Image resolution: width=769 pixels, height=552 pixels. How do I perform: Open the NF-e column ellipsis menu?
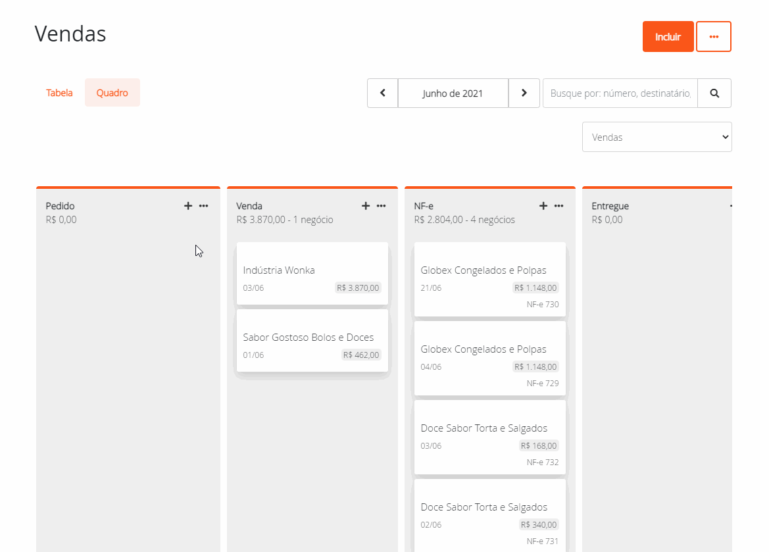[x=559, y=206]
